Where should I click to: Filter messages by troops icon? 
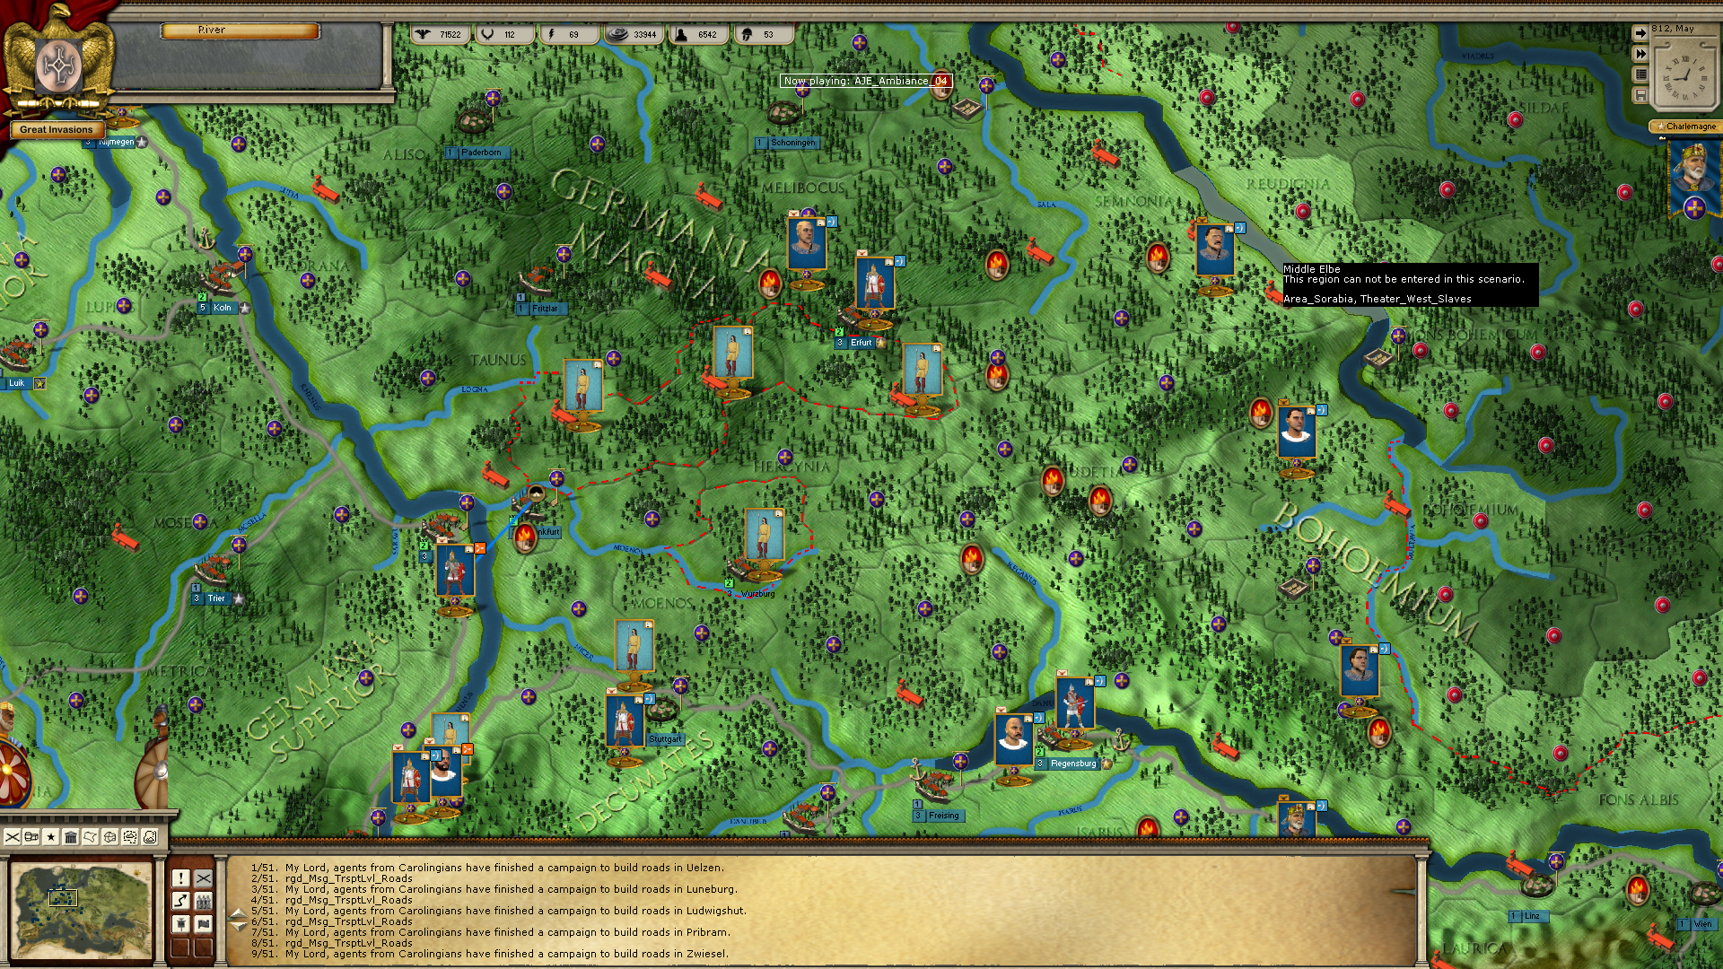pyautogui.click(x=204, y=901)
